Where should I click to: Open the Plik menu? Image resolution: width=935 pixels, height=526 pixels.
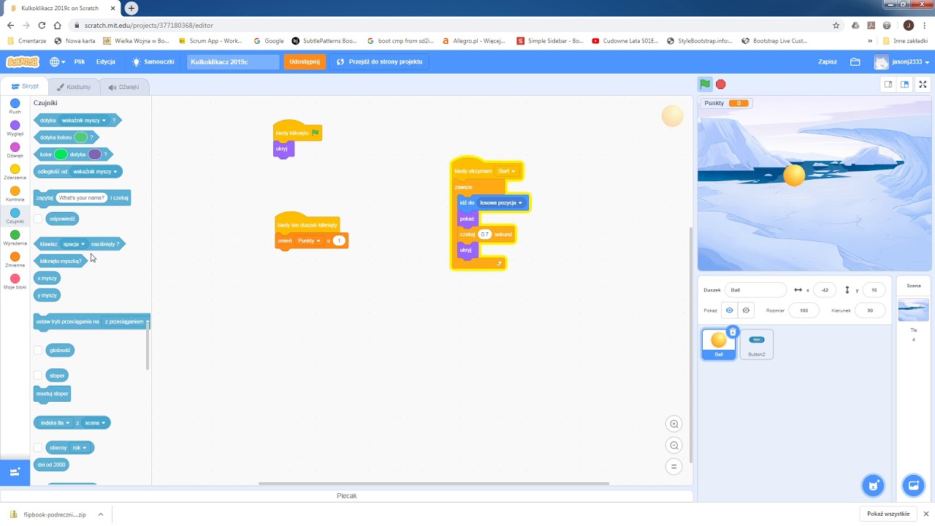point(80,62)
